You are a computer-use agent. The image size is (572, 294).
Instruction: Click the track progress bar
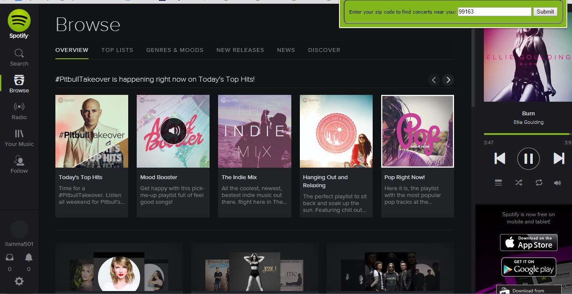[528, 134]
